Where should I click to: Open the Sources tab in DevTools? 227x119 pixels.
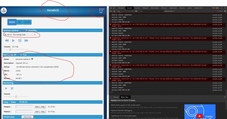pyautogui.click(x=137, y=8)
